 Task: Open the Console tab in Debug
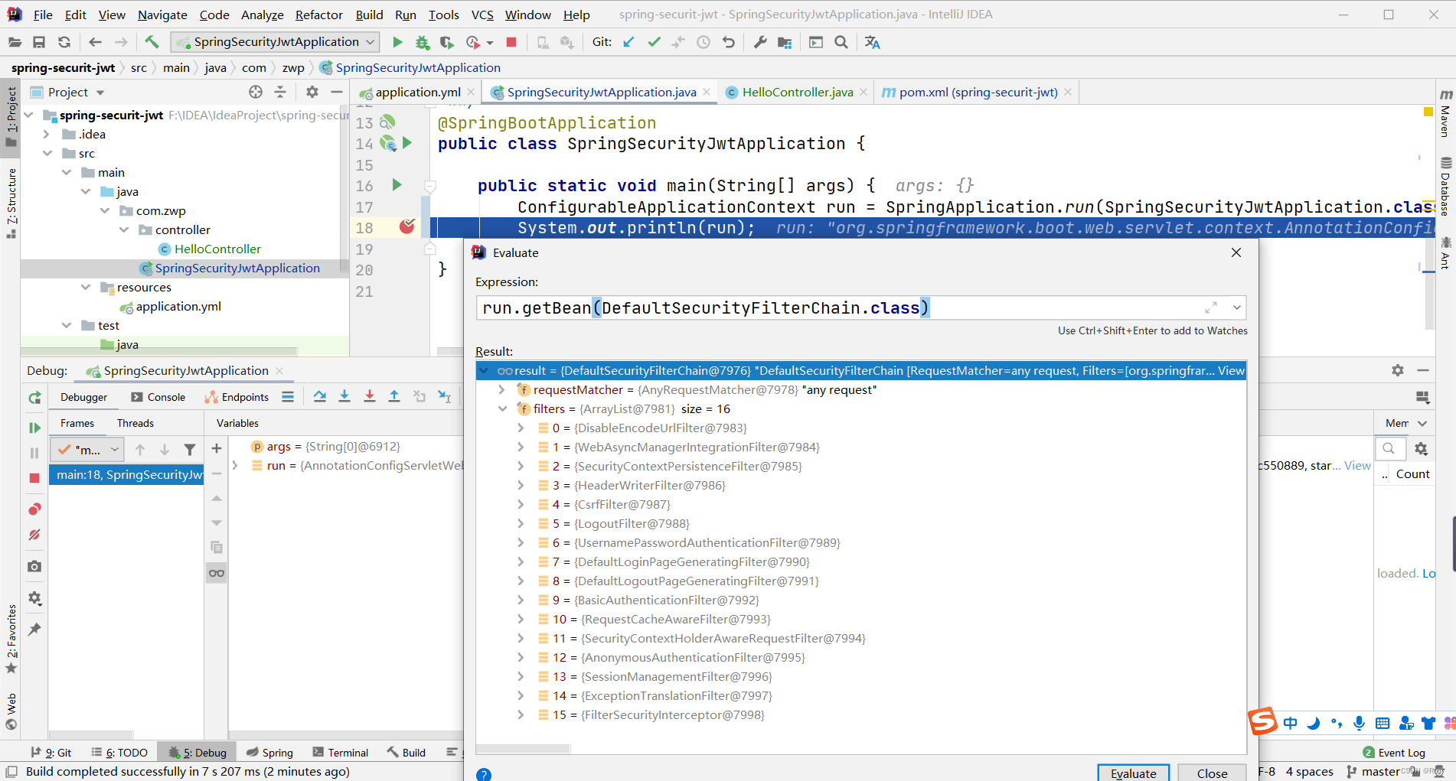158,397
